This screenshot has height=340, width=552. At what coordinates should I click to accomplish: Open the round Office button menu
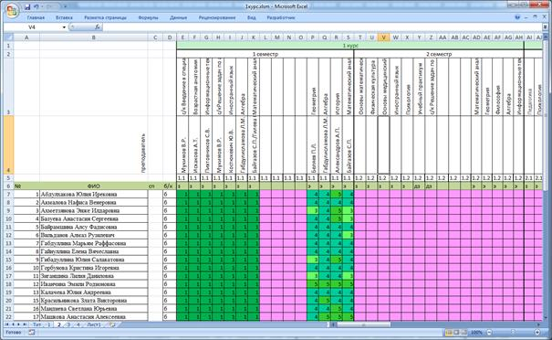point(12,11)
